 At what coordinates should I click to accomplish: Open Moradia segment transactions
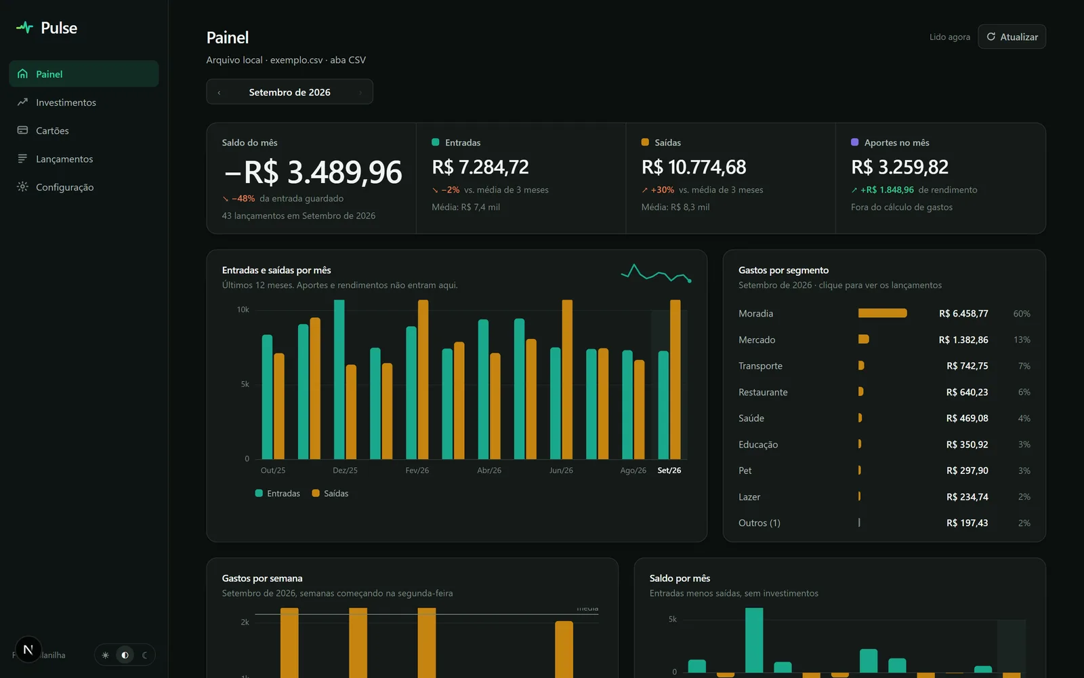pos(884,313)
